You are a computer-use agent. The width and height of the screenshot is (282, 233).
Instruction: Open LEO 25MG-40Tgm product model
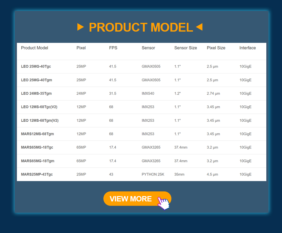[x=37, y=80]
